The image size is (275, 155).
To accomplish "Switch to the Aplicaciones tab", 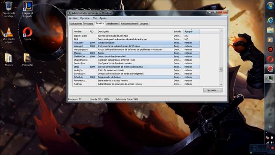I will tap(76, 24).
